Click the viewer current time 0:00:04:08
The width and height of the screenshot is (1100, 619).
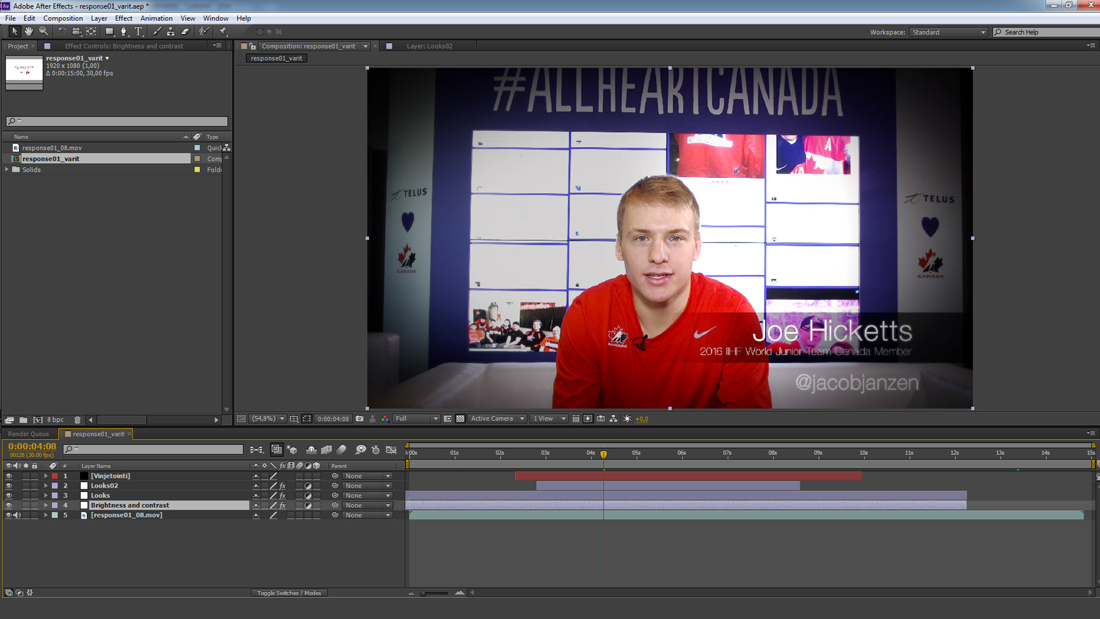pos(333,419)
